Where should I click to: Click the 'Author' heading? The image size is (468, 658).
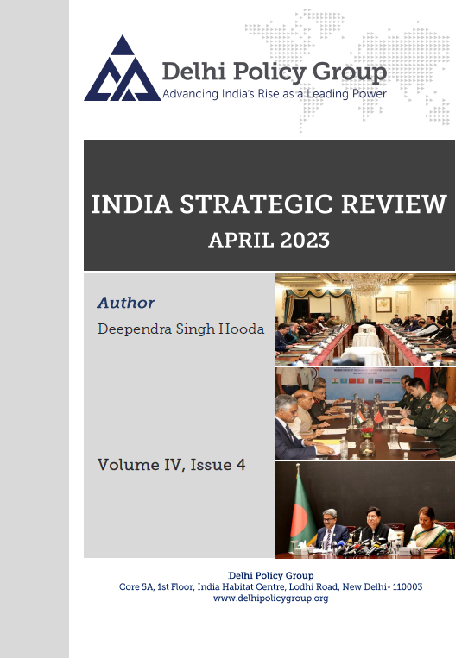(x=126, y=303)
